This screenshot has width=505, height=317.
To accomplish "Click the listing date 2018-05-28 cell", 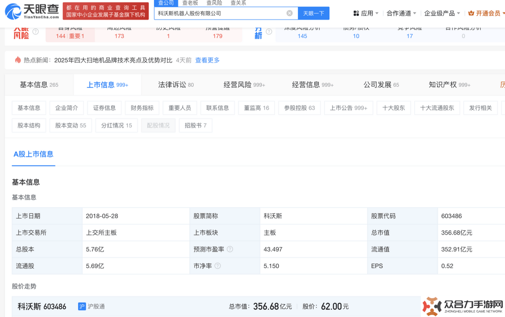I will pyautogui.click(x=136, y=216).
